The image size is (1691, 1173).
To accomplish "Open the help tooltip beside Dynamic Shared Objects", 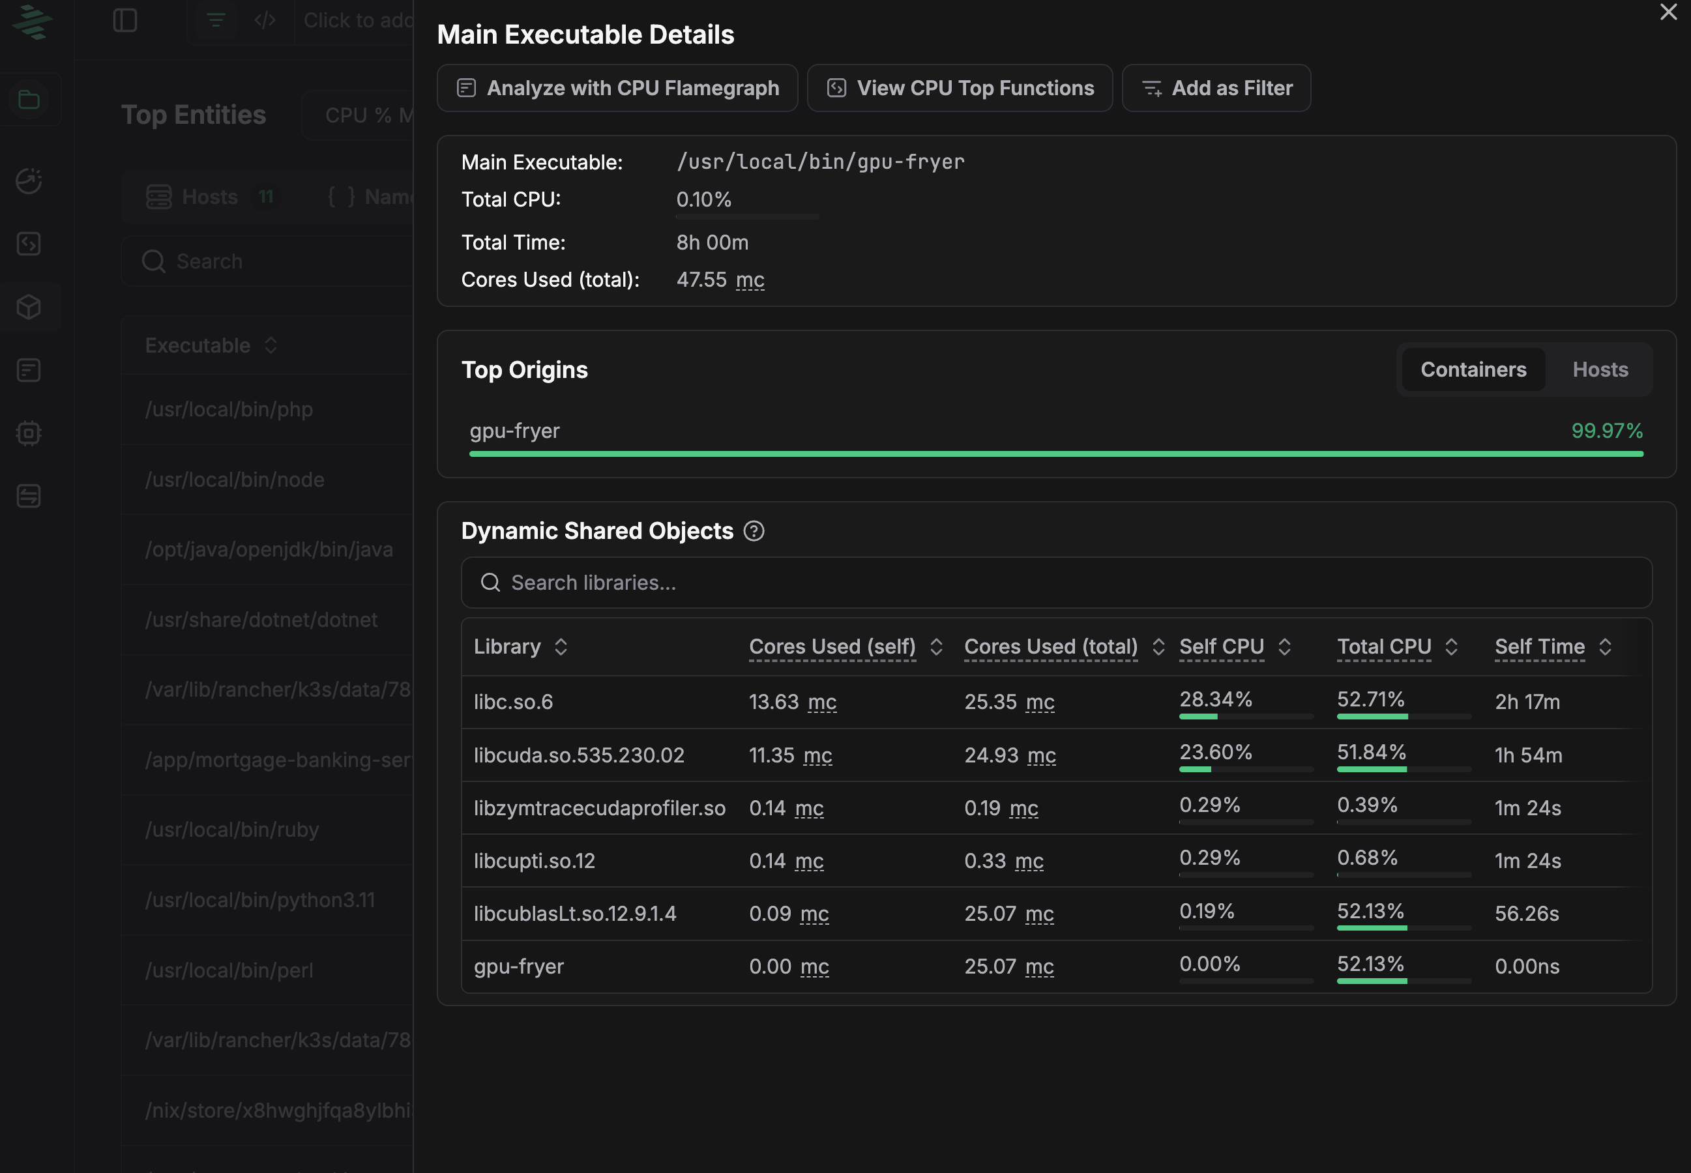I will click(755, 530).
